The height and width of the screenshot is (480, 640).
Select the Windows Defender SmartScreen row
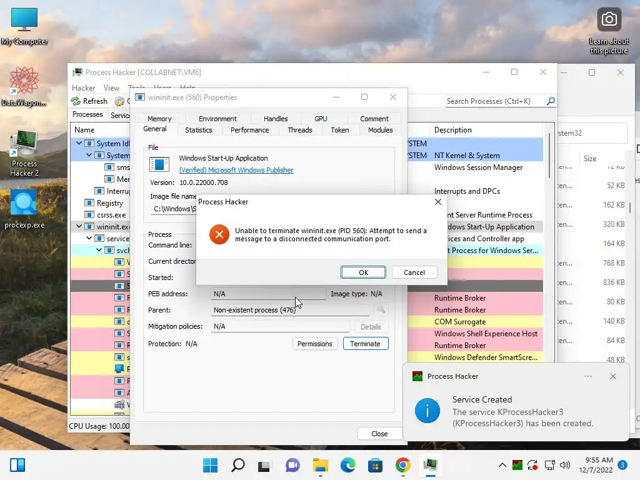click(x=475, y=357)
